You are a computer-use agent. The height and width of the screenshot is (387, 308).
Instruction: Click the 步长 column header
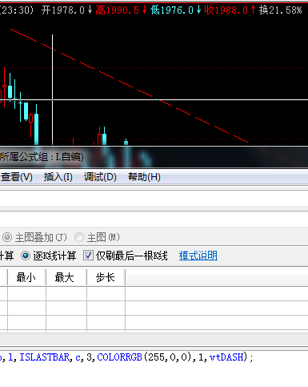click(x=106, y=277)
